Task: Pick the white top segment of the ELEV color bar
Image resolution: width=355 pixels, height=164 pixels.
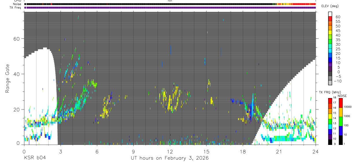Action: click(x=330, y=14)
